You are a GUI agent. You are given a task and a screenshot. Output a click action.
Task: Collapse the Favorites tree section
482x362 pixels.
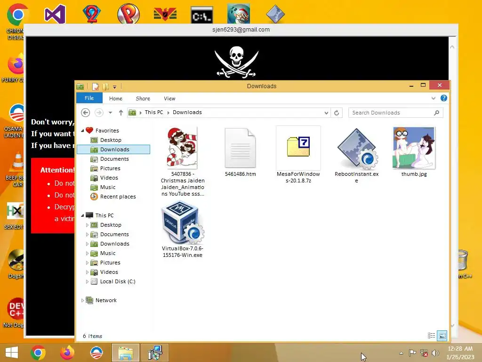[x=83, y=131]
